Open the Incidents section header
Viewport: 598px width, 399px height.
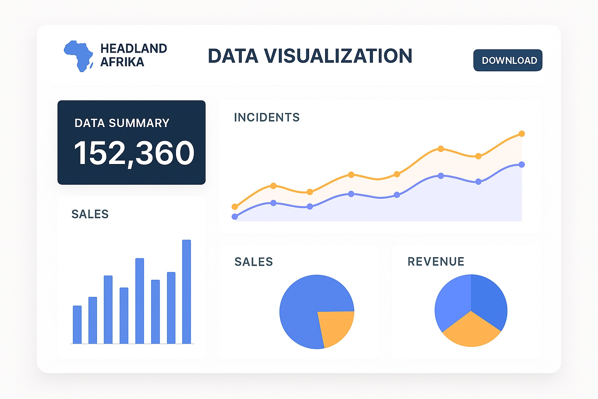pos(267,117)
